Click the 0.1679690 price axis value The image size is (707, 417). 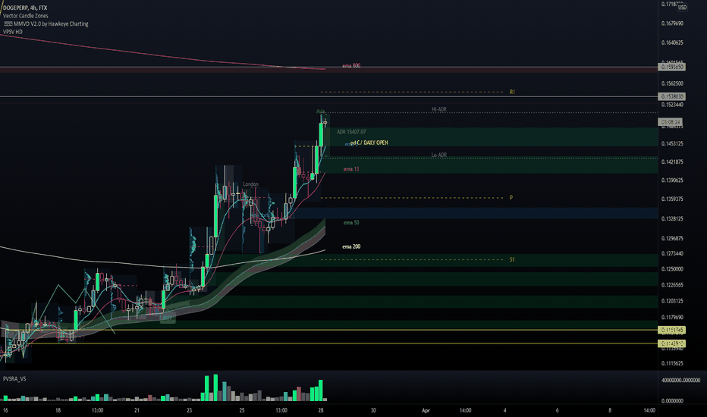(672, 24)
